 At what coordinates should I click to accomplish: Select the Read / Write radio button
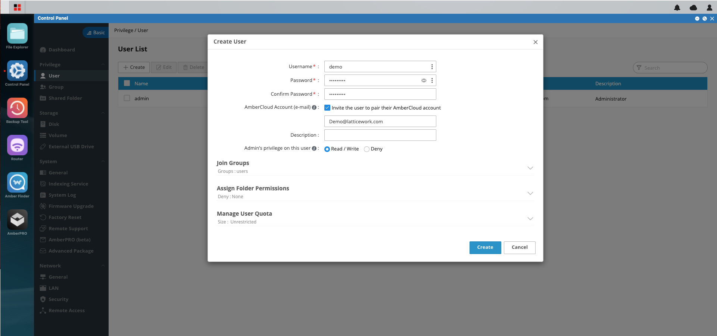(x=327, y=149)
